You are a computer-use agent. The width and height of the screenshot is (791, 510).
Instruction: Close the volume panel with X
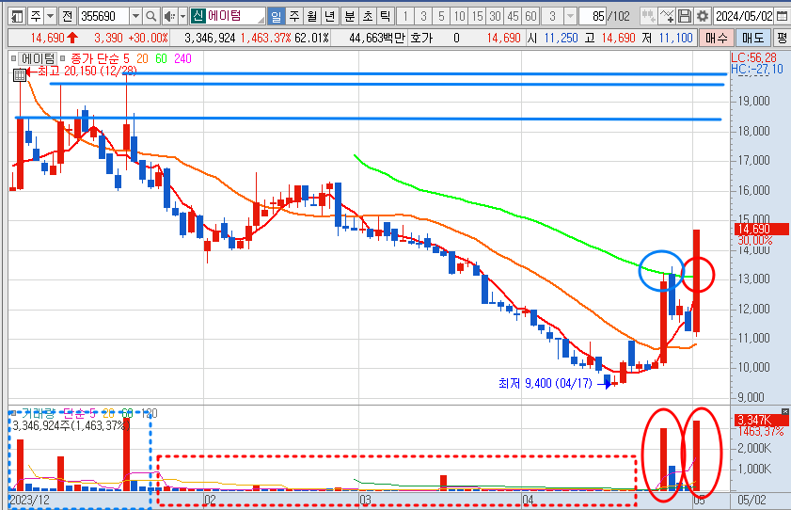pyautogui.click(x=785, y=411)
